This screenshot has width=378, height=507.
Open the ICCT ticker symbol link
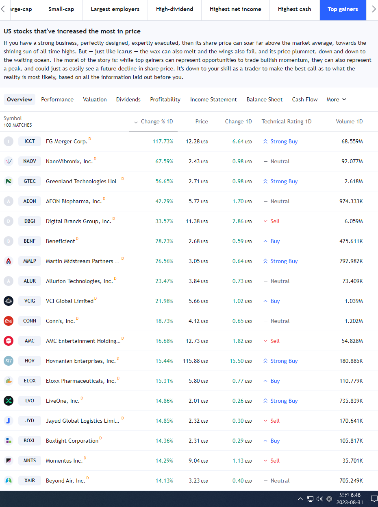coord(30,141)
